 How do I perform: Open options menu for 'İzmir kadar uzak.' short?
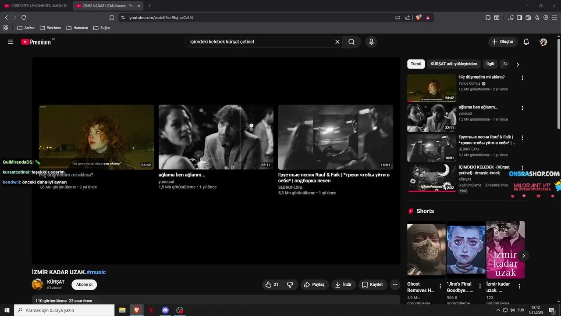pyautogui.click(x=520, y=286)
